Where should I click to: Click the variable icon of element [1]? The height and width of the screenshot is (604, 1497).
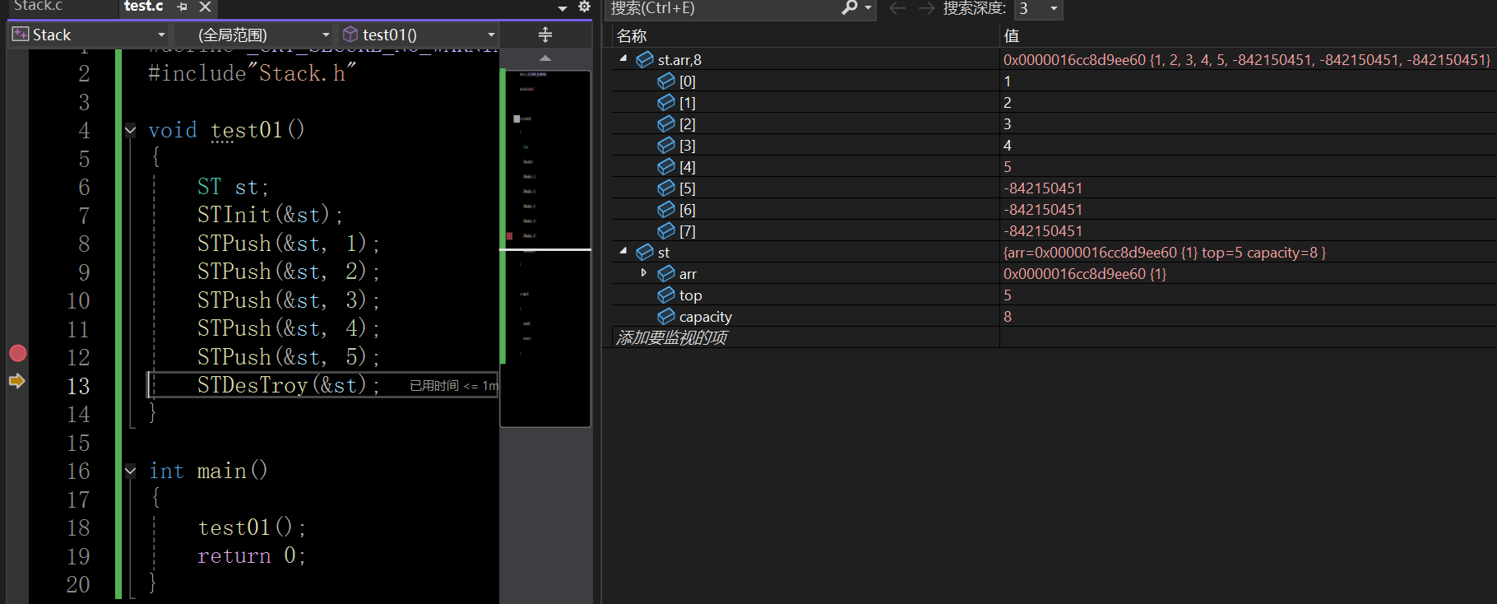(666, 102)
